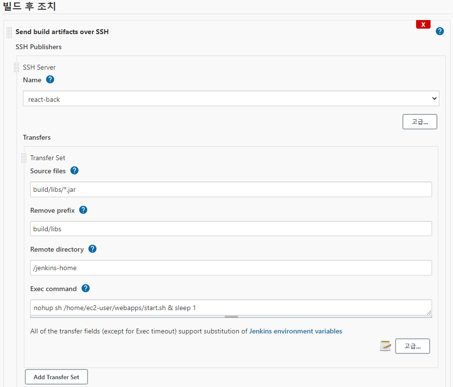
Task: Focus the Remote directory input field
Action: pos(231,268)
